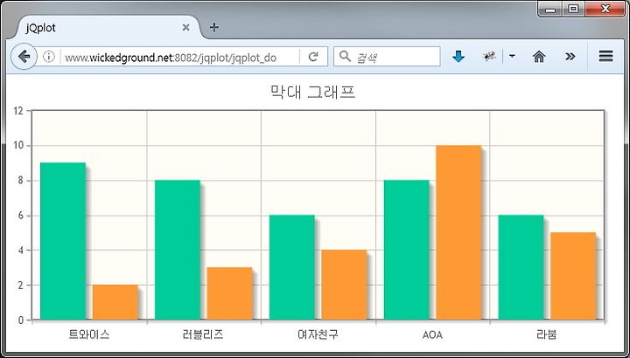Image resolution: width=630 pixels, height=358 pixels.
Task: Click into the 검색 search field
Action: (x=387, y=57)
